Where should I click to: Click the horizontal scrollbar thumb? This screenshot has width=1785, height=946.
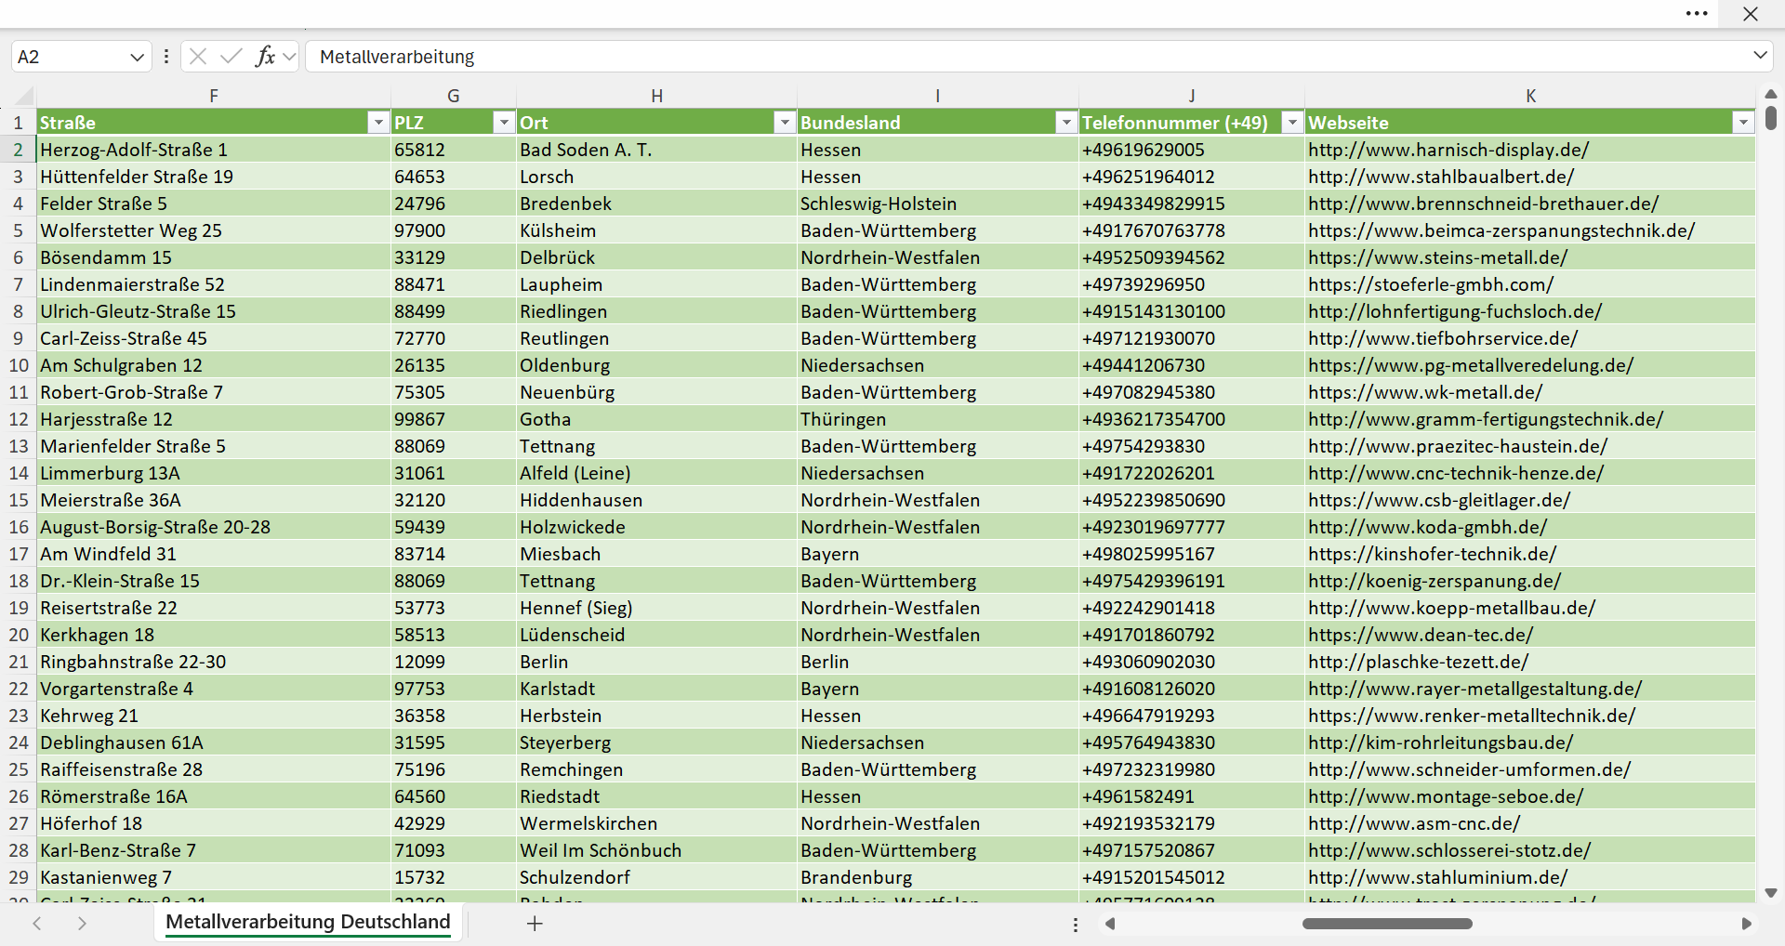pyautogui.click(x=1387, y=924)
